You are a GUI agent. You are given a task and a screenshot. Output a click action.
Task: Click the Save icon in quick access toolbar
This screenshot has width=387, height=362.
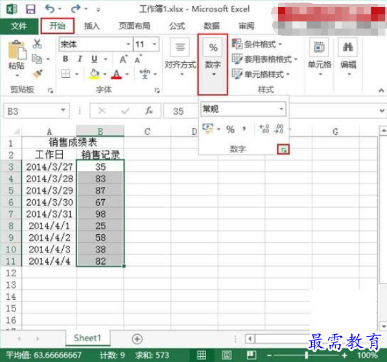tap(30, 9)
